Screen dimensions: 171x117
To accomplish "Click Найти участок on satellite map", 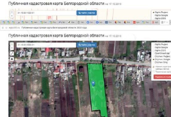I will click(x=87, y=45).
